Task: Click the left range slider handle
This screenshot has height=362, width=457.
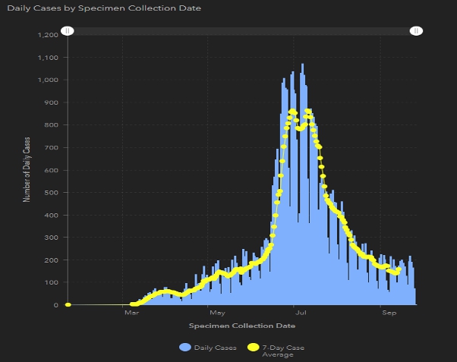Action: point(68,31)
